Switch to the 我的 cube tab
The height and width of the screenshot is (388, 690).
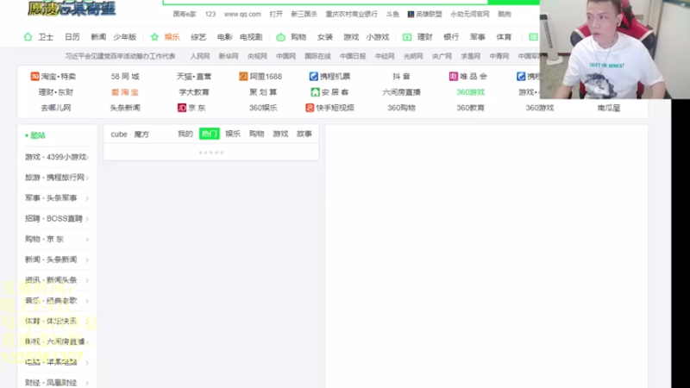[x=185, y=134]
